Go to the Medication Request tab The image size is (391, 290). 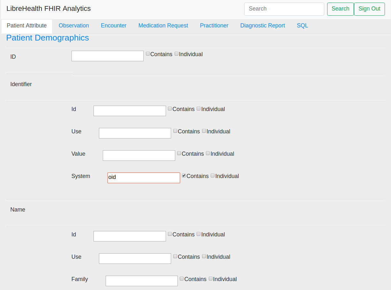(x=163, y=26)
